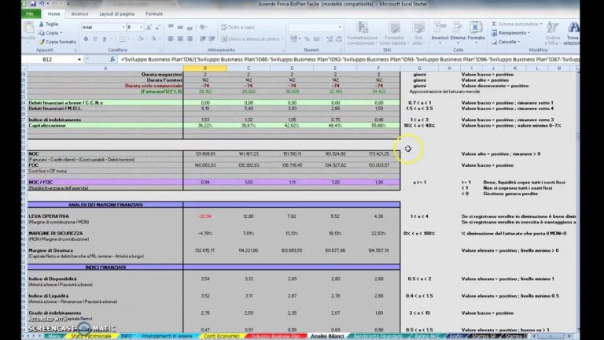Image resolution: width=604 pixels, height=340 pixels.
Task: Open the File tab
Action: coord(30,13)
